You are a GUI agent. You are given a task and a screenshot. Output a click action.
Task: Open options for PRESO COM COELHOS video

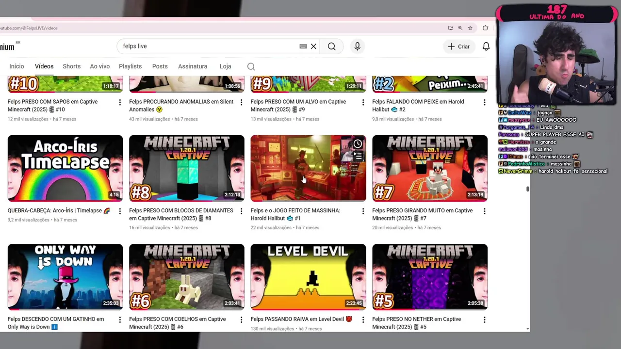click(x=241, y=320)
